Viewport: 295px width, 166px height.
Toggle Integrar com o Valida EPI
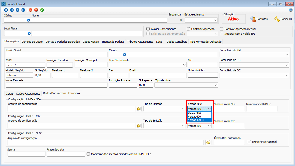(222, 34)
